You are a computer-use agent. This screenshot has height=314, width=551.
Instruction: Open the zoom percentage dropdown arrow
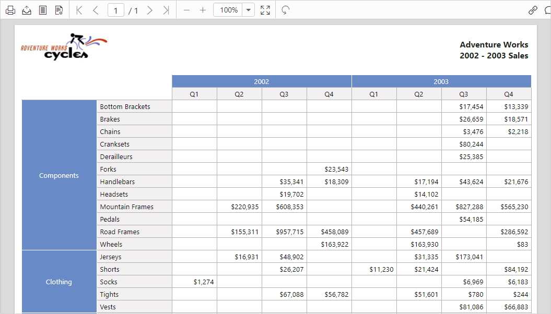pyautogui.click(x=249, y=10)
